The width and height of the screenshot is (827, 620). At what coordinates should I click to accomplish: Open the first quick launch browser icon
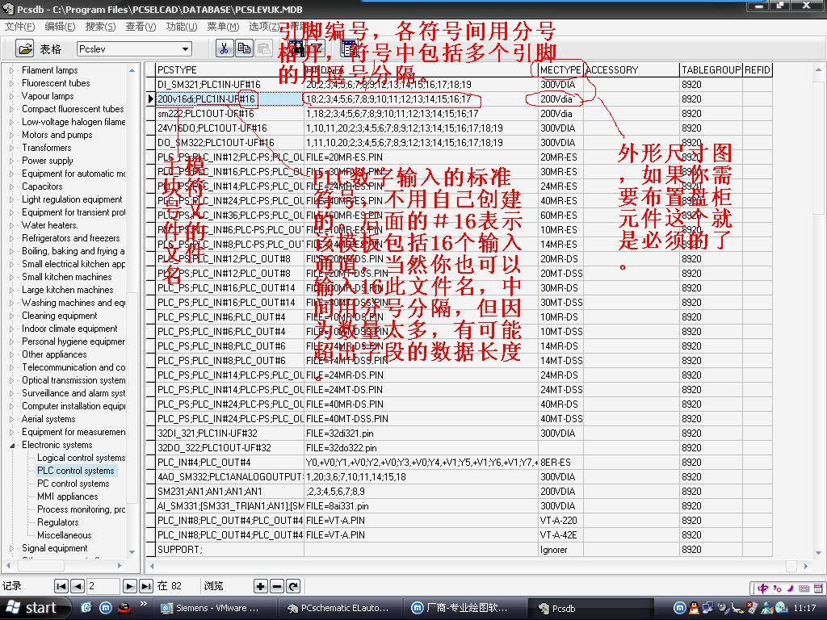click(x=86, y=608)
